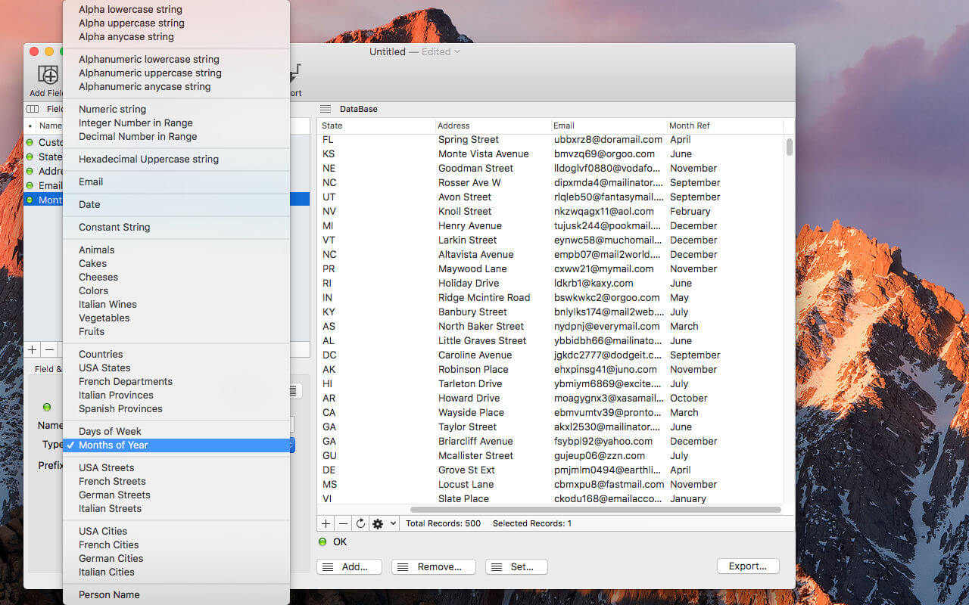
Task: Click the minus icon under the fields list
Action: click(49, 349)
